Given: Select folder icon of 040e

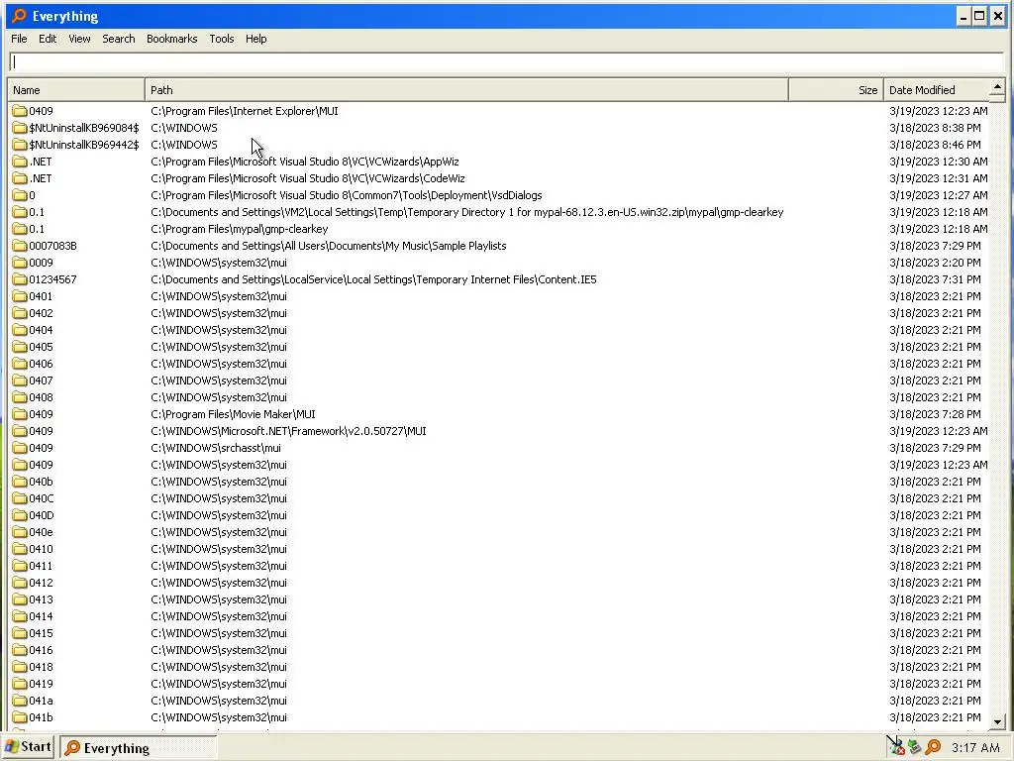Looking at the screenshot, I should click(20, 531).
